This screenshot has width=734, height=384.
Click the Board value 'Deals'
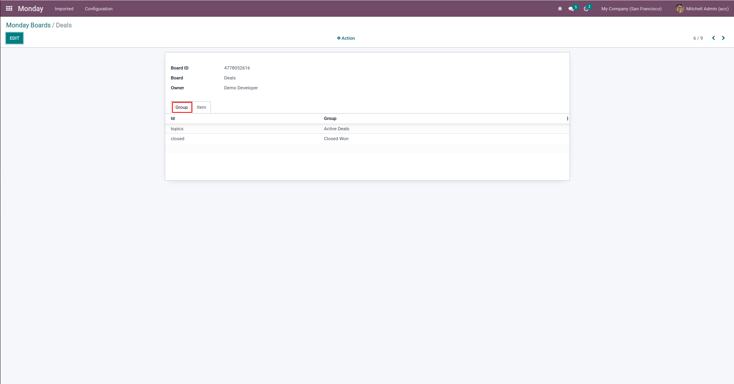point(230,78)
